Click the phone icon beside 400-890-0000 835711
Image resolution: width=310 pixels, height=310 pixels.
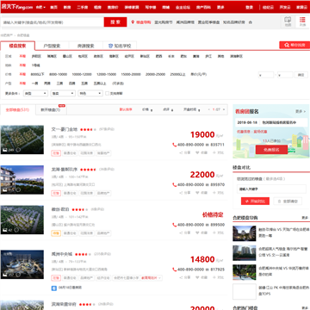[174, 145]
